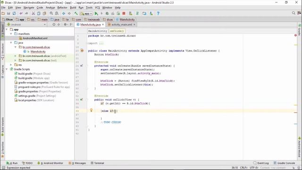The width and height of the screenshot is (302, 170).
Task: Click the CRLF line separator in status bar
Action: (243, 168)
